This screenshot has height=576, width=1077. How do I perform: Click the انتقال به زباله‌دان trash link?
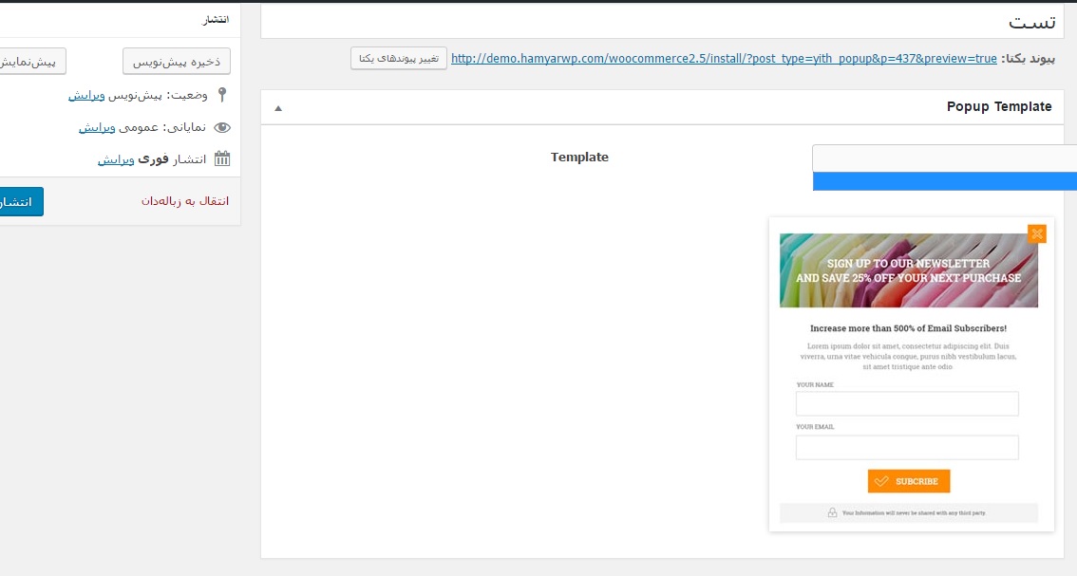click(185, 201)
